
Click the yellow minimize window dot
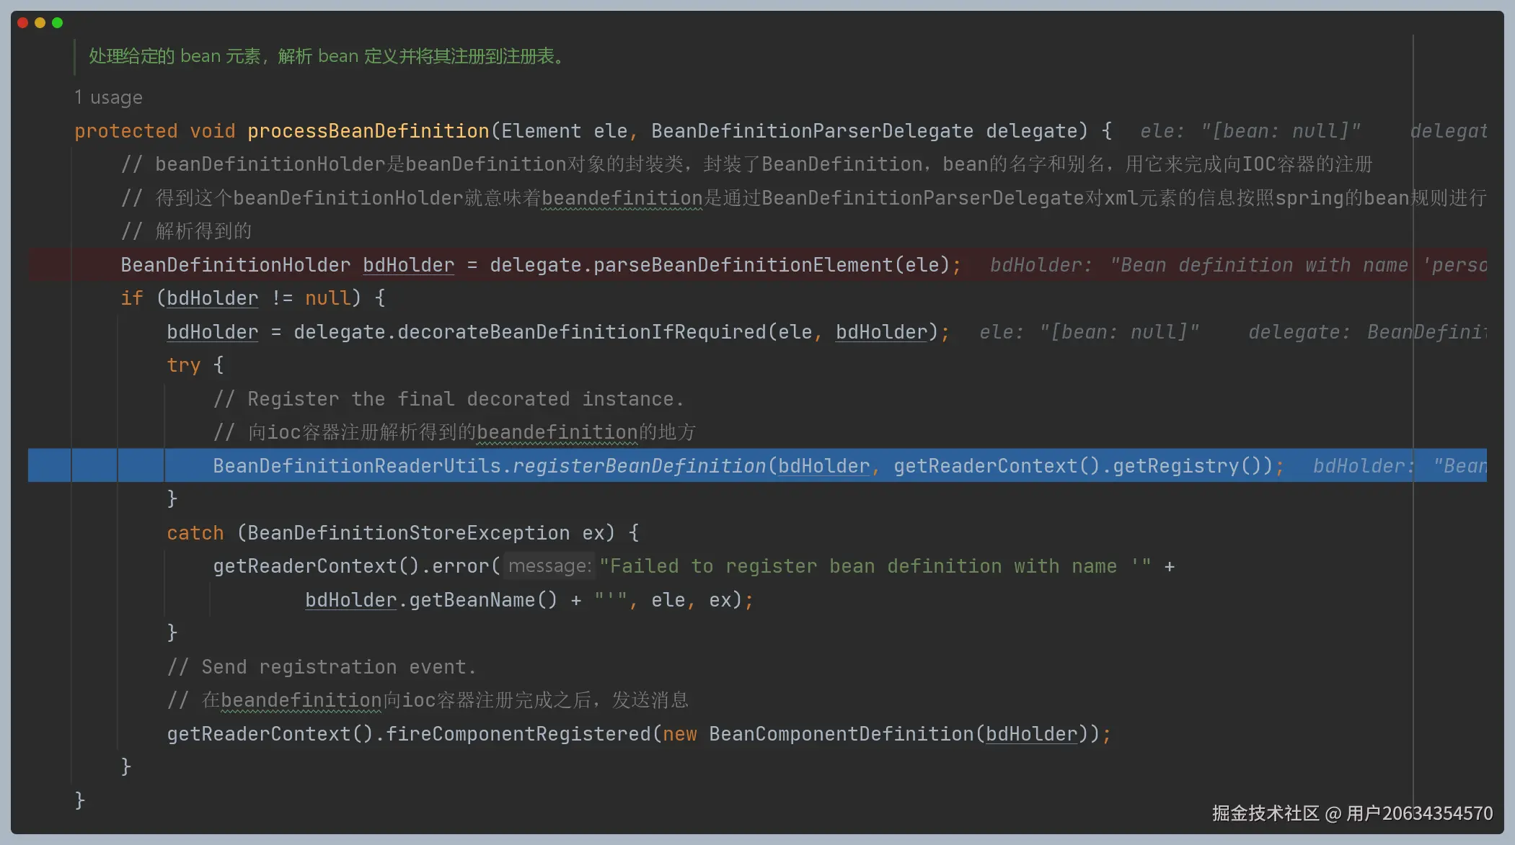click(40, 23)
